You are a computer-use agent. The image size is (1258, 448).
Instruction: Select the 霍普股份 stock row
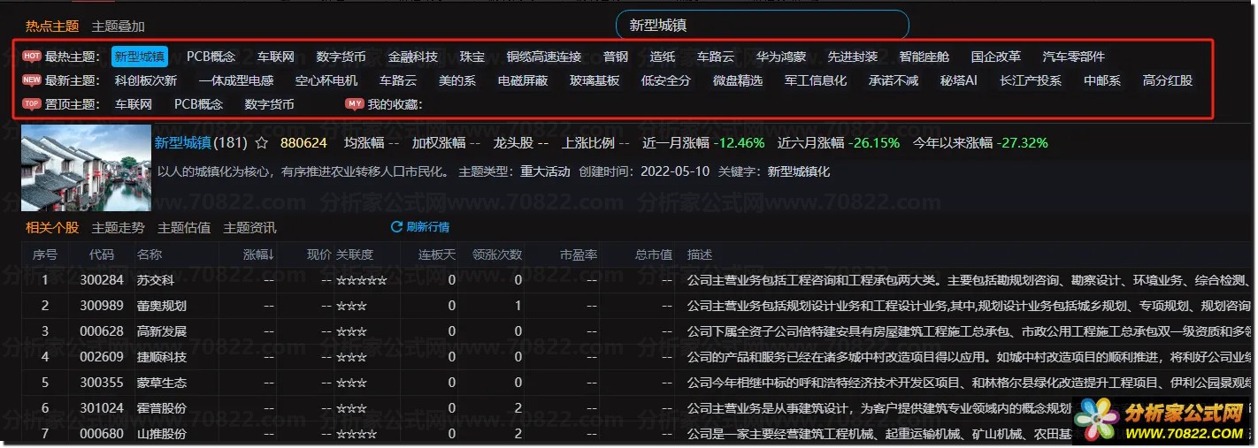pos(637,408)
